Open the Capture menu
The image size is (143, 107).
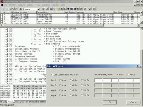[21, 5]
